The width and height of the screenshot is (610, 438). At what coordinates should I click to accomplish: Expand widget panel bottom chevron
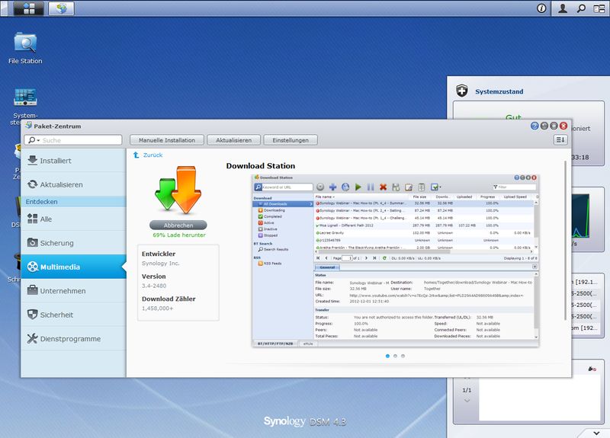[596, 433]
